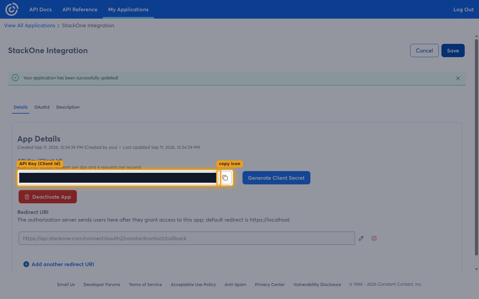Click the StackOne Integration heading
This screenshot has height=299, width=479.
48,50
